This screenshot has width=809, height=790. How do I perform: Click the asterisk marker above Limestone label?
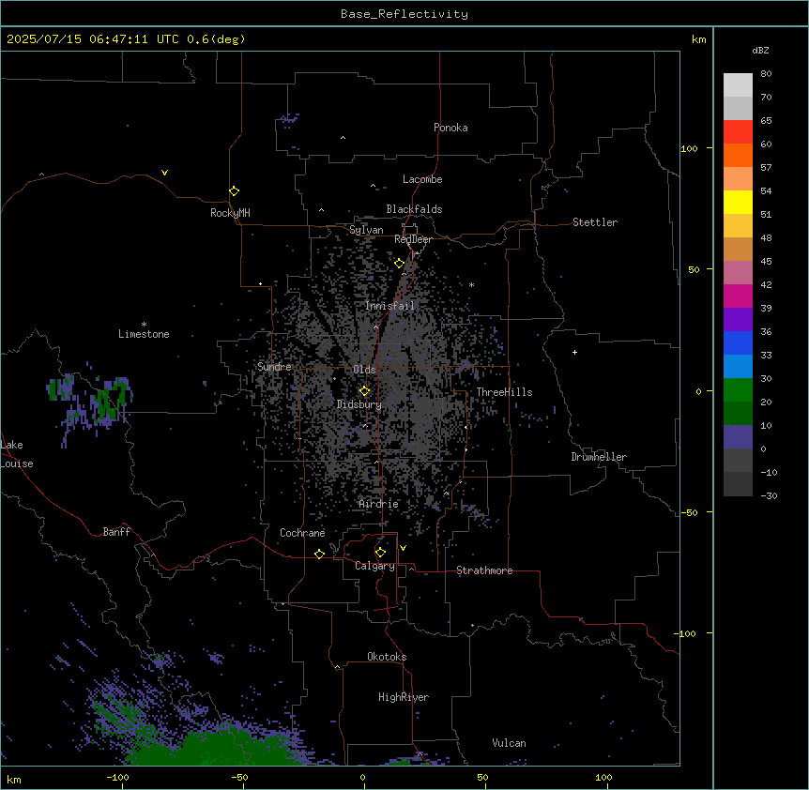(144, 325)
